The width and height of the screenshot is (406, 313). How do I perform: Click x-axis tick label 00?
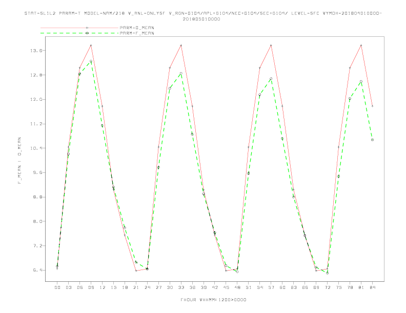(57, 287)
